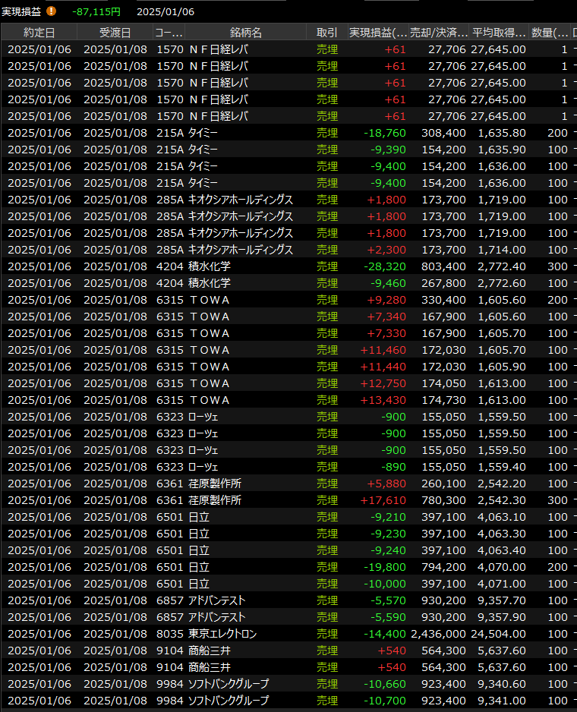
Task: Click the 取引 column header
Action: (x=327, y=33)
